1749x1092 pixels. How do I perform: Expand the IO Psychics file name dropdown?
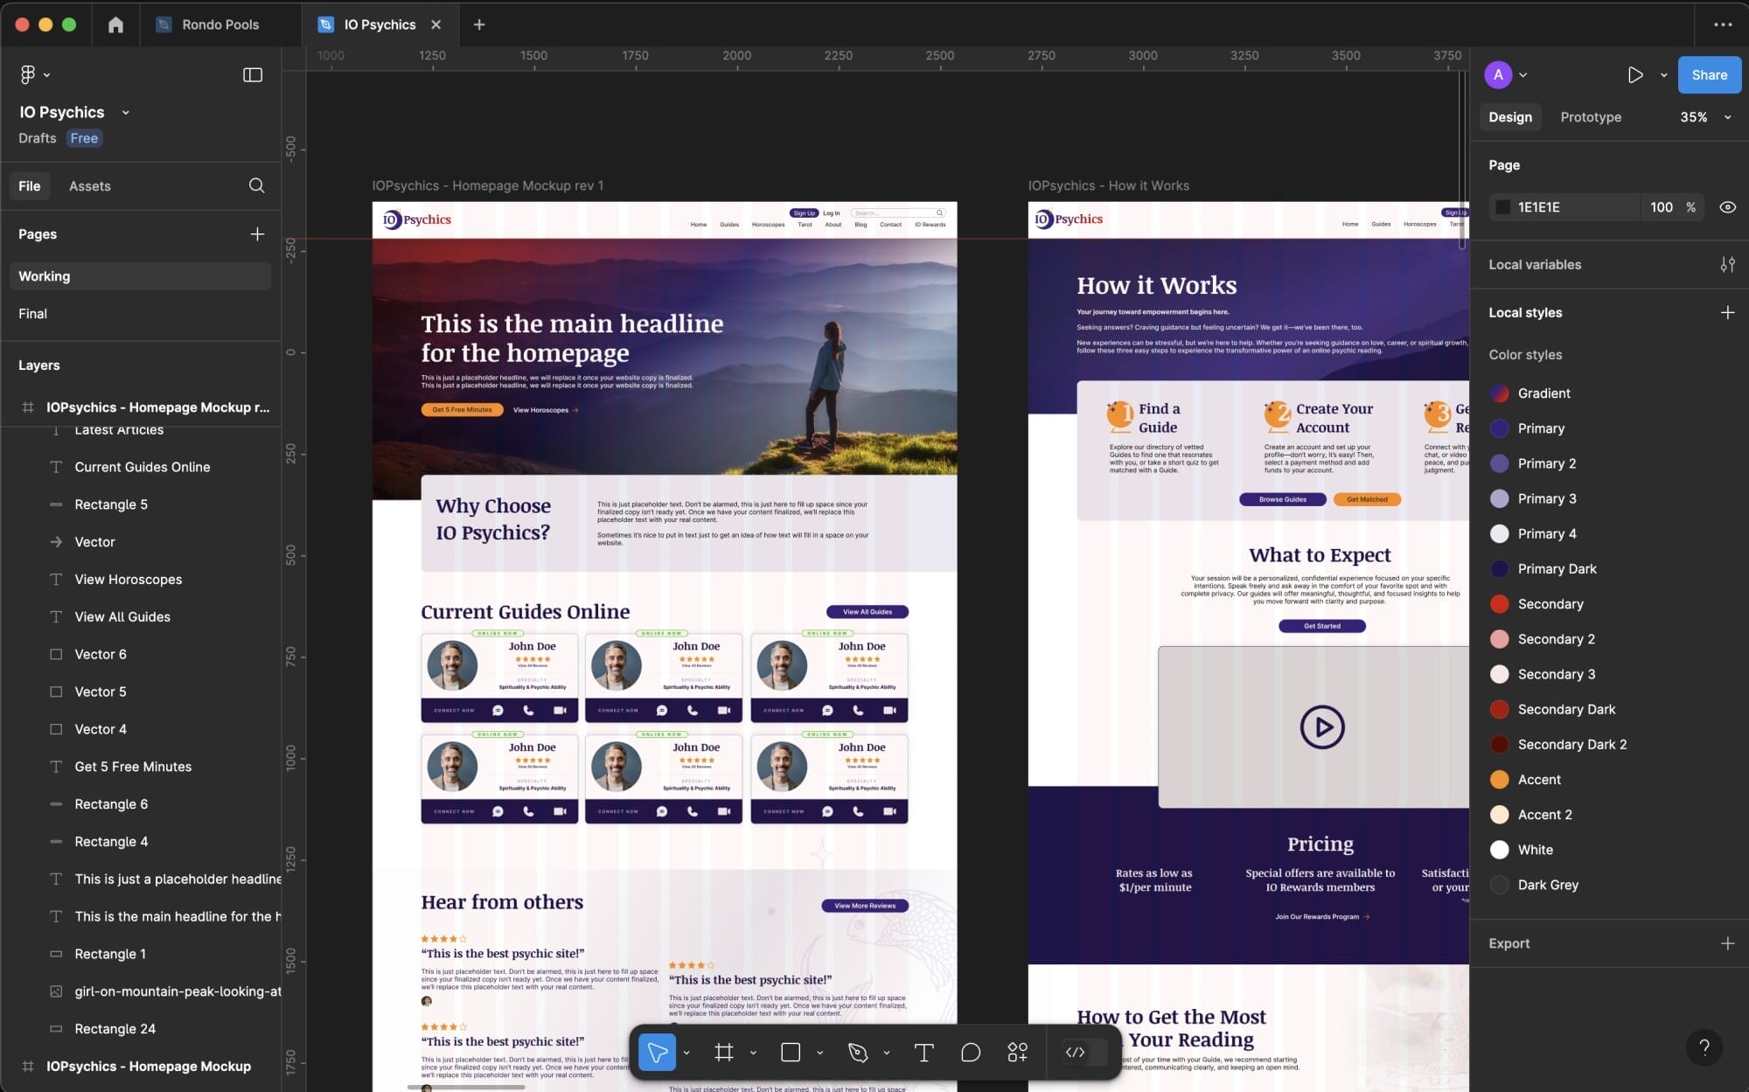pyautogui.click(x=126, y=112)
